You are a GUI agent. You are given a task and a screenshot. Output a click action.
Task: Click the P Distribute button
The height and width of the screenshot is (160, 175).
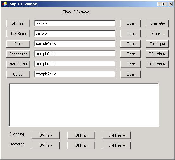pyautogui.click(x=157, y=54)
